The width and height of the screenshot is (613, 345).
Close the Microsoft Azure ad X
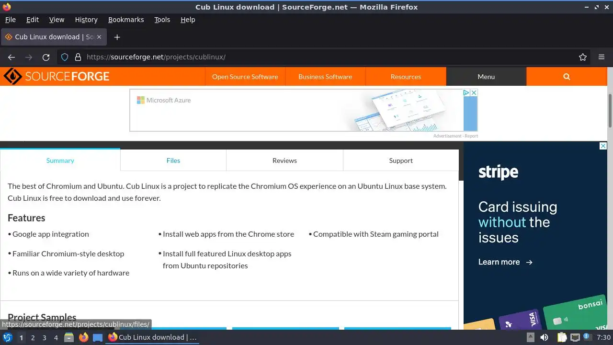point(474,92)
